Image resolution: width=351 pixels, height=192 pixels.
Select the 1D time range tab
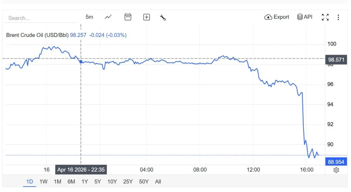29,182
